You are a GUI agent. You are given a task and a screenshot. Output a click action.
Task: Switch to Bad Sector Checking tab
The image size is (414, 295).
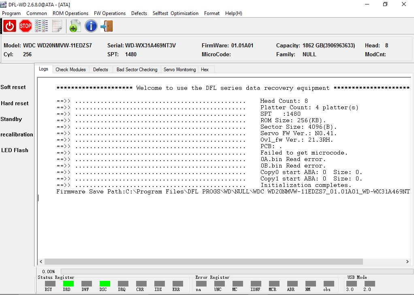coord(137,70)
